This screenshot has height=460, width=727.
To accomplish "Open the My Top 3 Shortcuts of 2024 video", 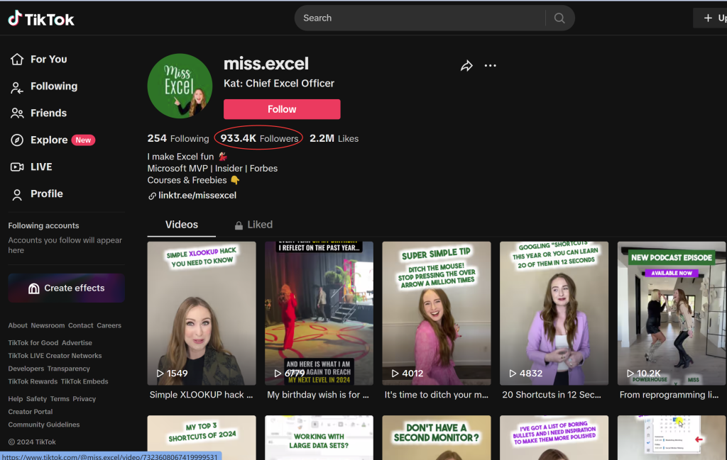I will pyautogui.click(x=202, y=438).
